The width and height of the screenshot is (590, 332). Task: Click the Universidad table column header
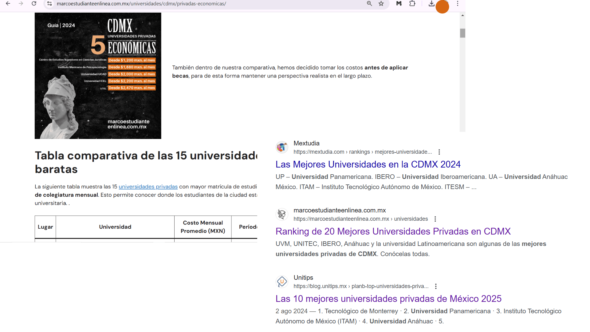115,227
